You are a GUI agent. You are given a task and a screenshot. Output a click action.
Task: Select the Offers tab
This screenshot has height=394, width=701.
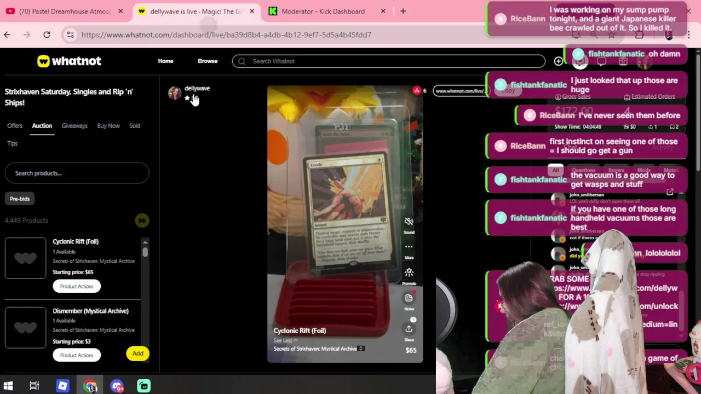[15, 126]
